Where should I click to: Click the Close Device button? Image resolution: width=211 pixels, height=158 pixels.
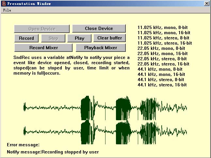99,28
